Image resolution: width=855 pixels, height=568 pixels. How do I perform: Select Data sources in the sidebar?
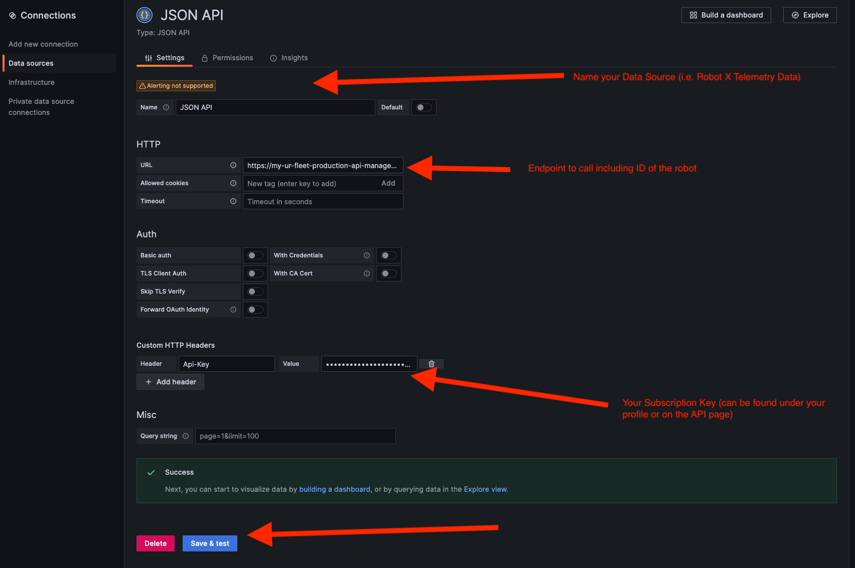(31, 63)
